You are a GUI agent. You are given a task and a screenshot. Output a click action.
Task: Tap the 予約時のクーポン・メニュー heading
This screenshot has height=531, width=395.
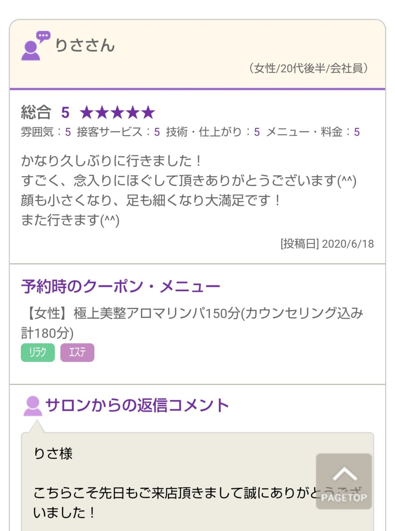120,287
